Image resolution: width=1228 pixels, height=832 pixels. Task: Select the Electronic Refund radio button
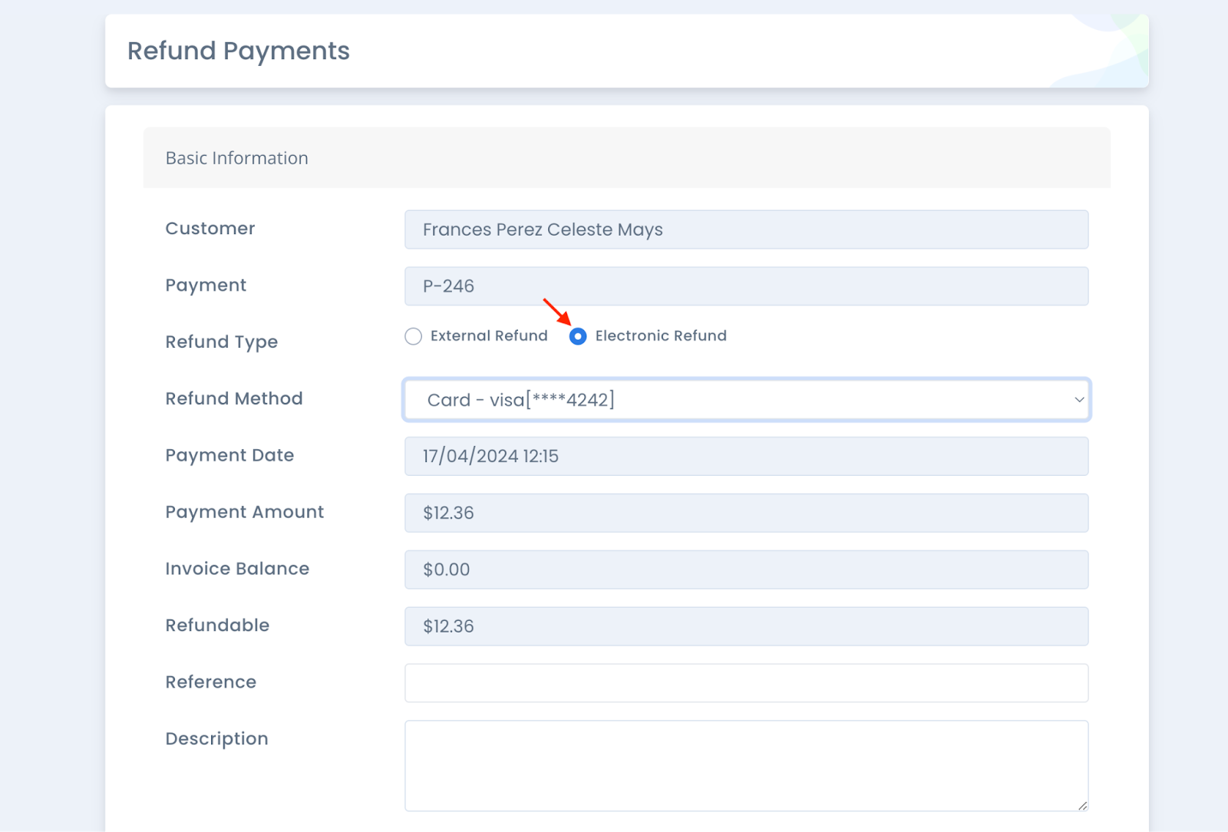pyautogui.click(x=578, y=336)
